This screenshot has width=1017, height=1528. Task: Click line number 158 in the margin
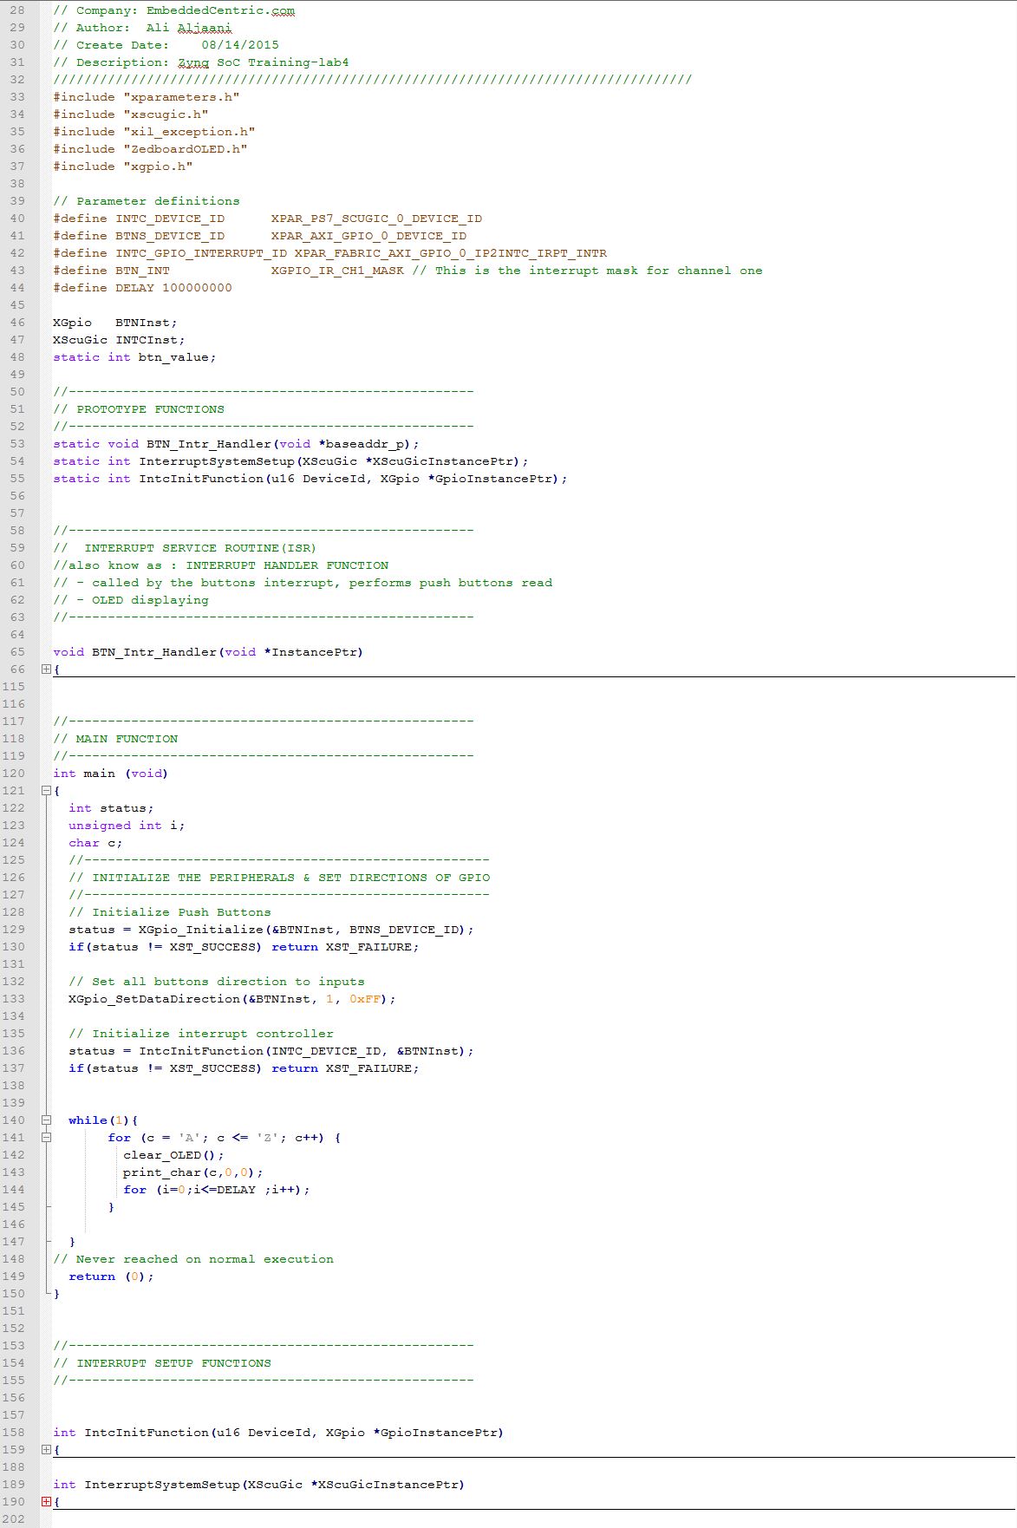click(x=14, y=1433)
